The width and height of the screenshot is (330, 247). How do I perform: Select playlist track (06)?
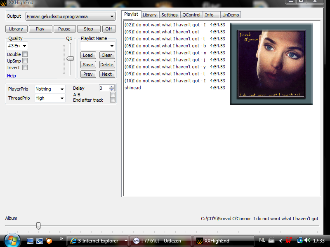pos(174,53)
